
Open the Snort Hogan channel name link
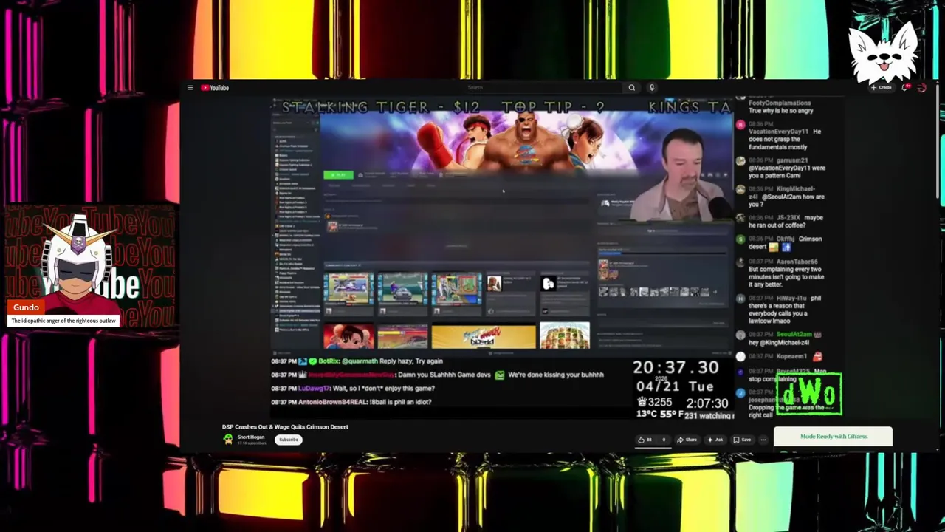[x=251, y=437]
